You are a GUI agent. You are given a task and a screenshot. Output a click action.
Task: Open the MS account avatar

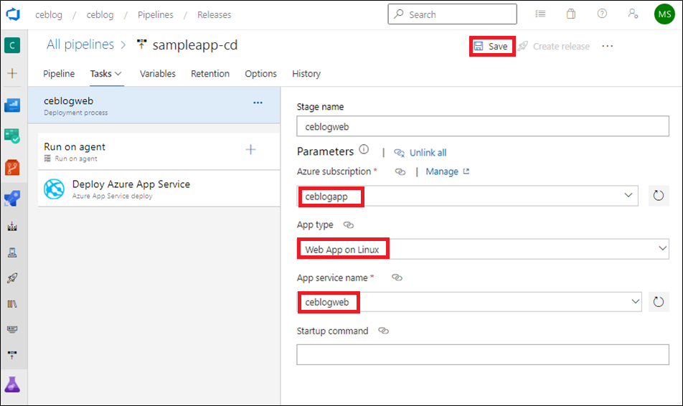coord(664,14)
